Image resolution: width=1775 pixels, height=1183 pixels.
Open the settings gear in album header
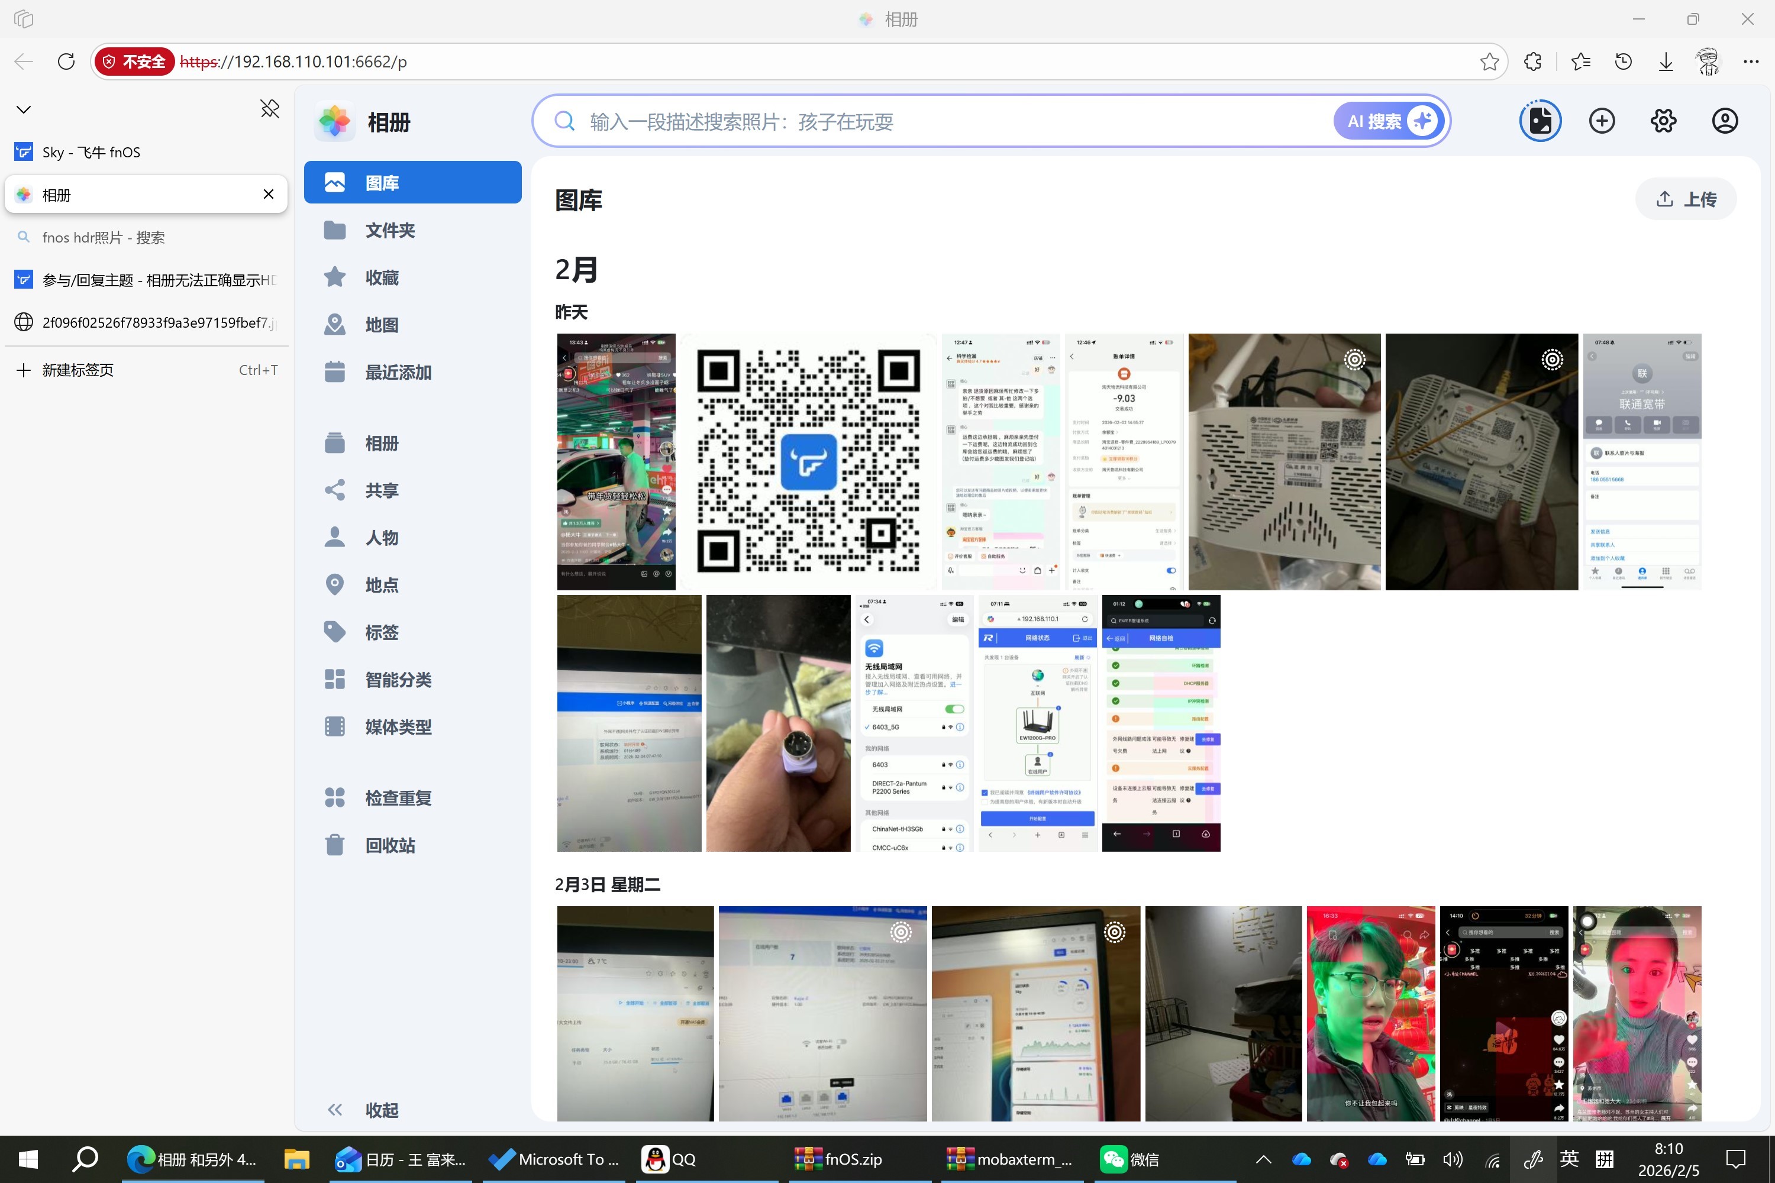pos(1663,121)
